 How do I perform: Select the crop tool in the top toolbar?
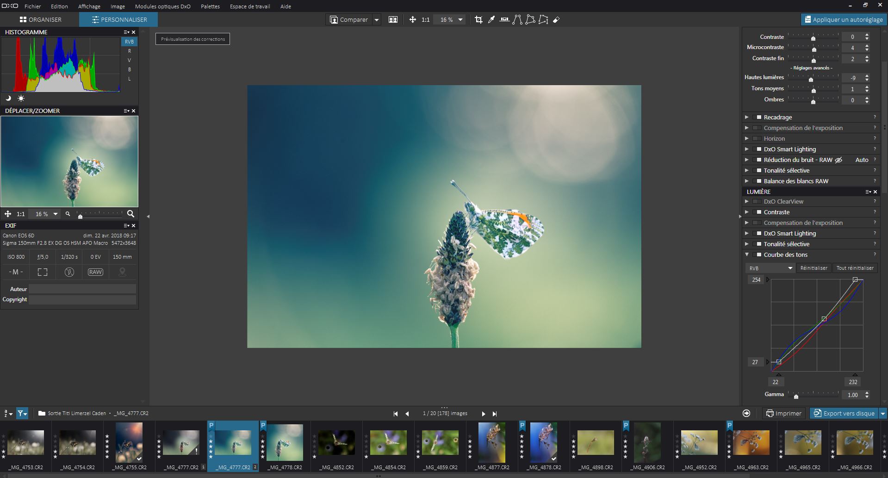[478, 19]
